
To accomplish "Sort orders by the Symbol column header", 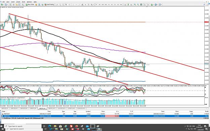I will [88, 111].
